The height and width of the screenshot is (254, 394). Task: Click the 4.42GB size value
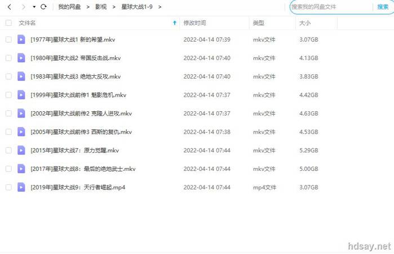click(309, 95)
